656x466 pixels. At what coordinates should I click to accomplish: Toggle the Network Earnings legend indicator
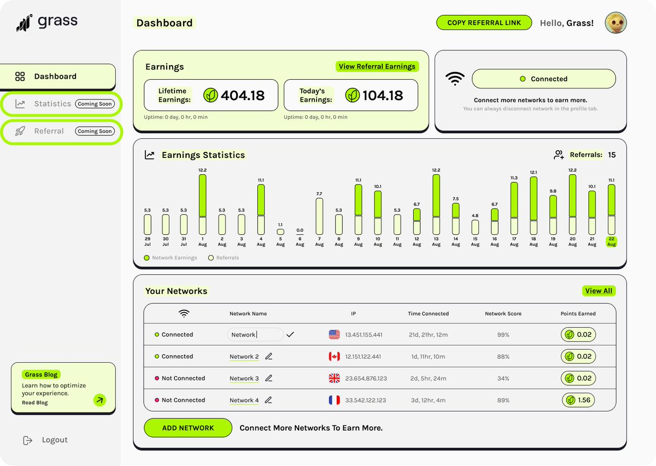point(147,257)
